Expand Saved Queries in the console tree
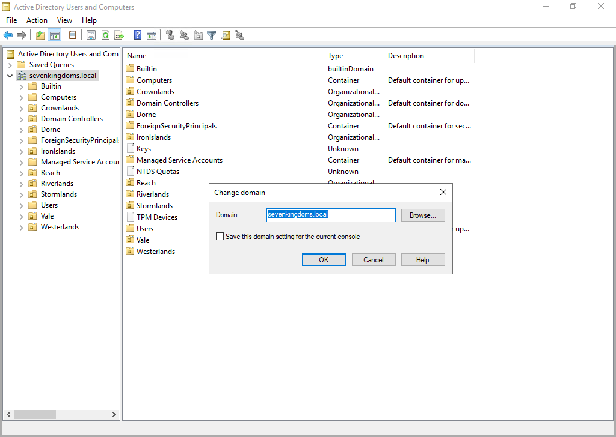The image size is (616, 437). point(10,65)
